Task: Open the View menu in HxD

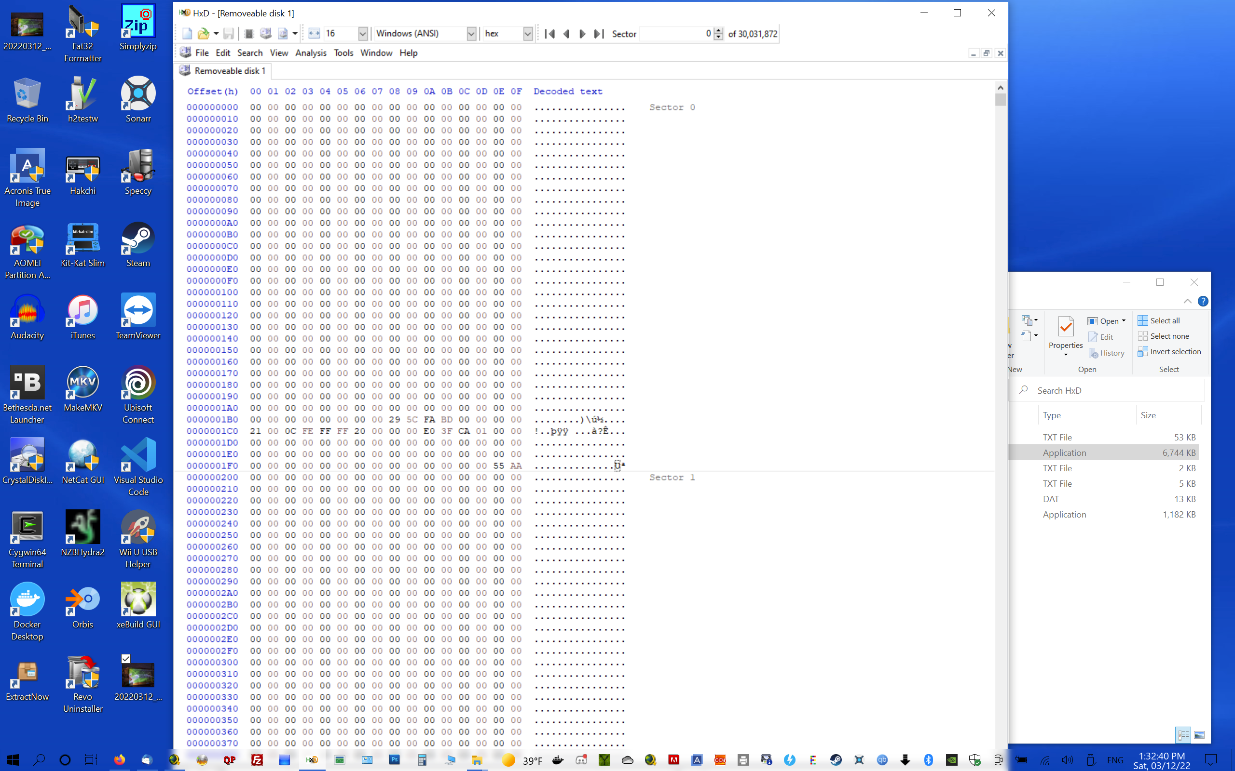Action: 279,53
